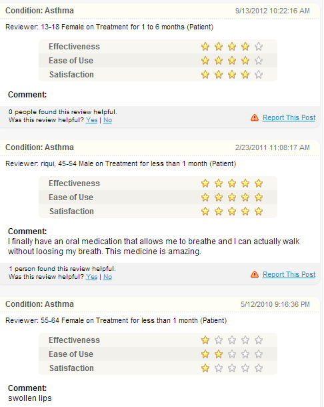The height and width of the screenshot is (407, 324).
Task: Vote No on the 9/13/2012 review
Action: [x=107, y=120]
